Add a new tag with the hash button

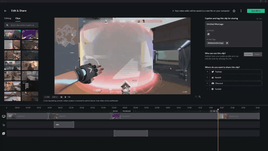click(x=227, y=43)
